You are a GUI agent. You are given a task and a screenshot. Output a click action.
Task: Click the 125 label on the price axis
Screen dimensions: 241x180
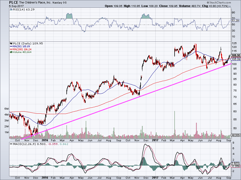pos(234,43)
